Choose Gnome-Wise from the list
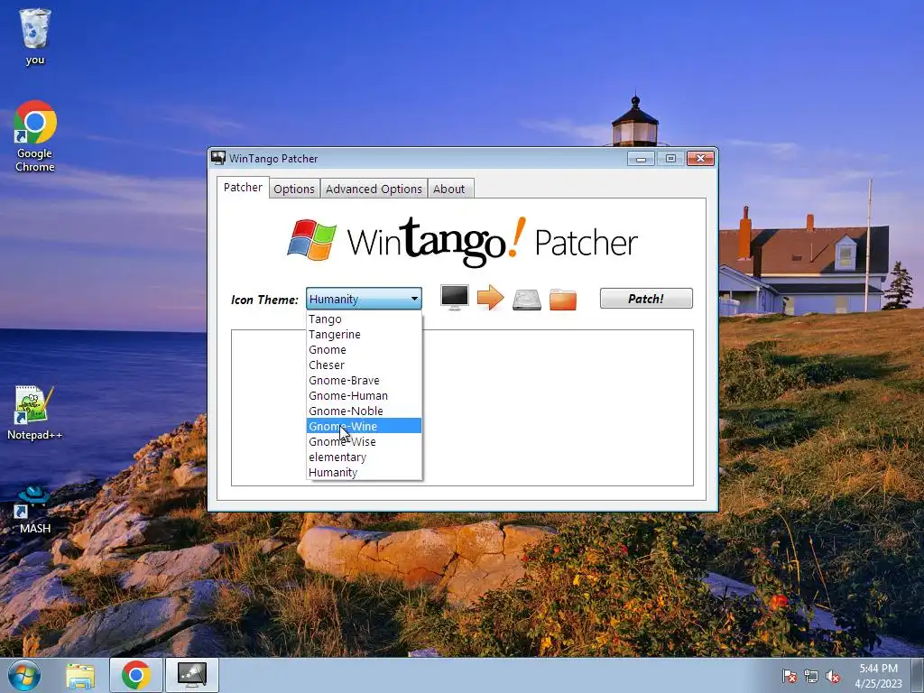Image resolution: width=924 pixels, height=693 pixels. click(365, 441)
